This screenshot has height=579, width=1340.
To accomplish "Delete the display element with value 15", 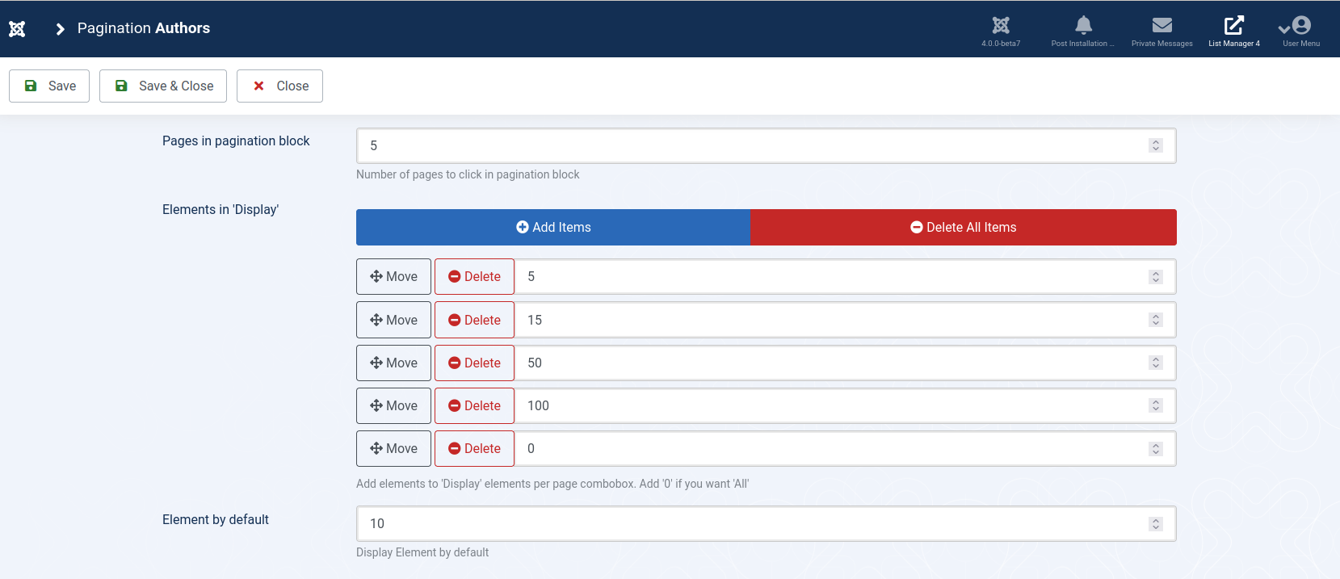I will coord(474,320).
